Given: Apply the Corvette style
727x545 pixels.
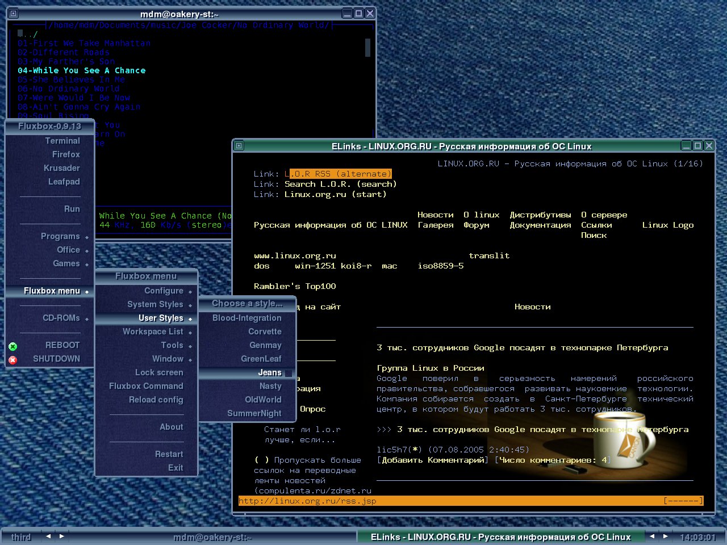Looking at the screenshot, I should (247, 332).
